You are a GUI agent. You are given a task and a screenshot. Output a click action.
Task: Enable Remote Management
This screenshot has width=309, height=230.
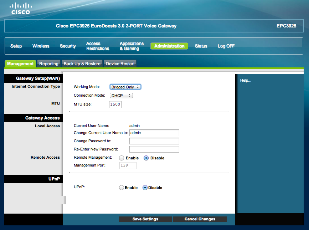coord(122,158)
